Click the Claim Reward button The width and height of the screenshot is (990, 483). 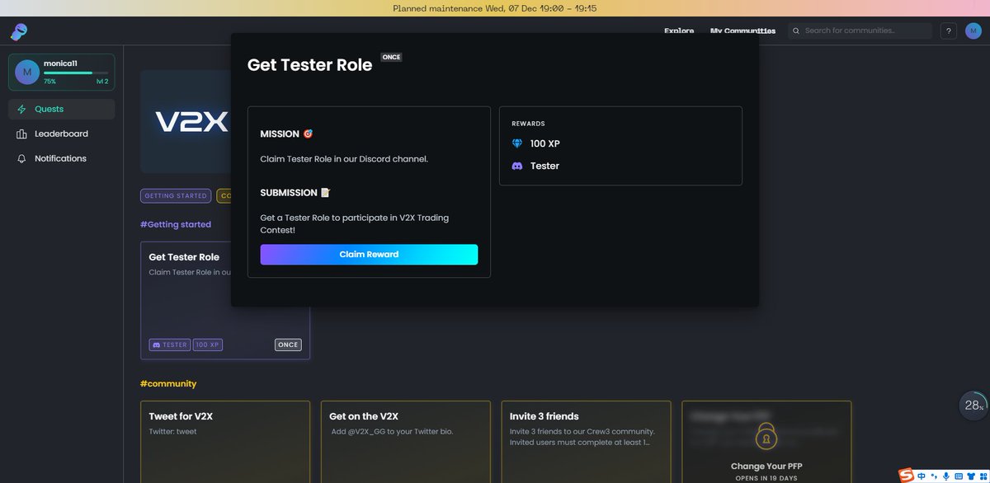click(369, 255)
